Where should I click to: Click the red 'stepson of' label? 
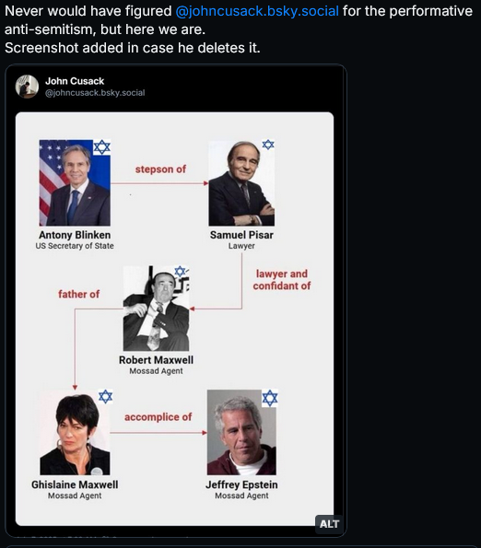pos(160,169)
